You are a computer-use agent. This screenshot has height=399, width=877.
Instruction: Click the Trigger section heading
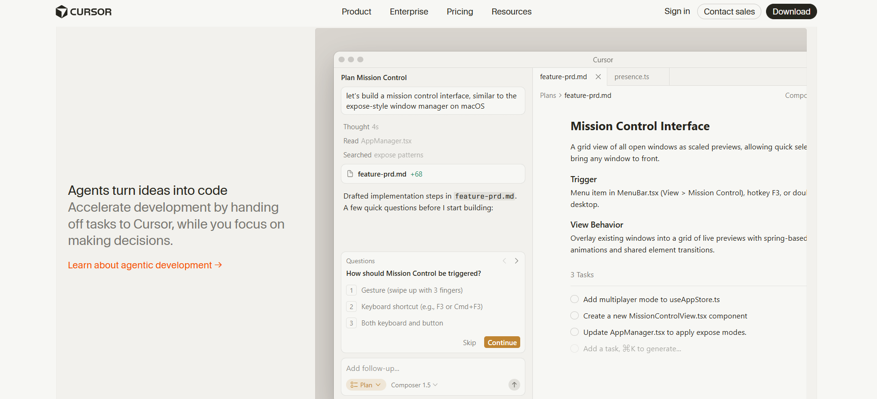[583, 179]
